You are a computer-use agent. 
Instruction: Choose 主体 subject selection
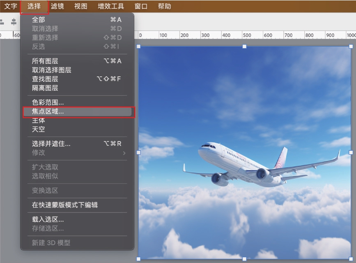[77, 120]
